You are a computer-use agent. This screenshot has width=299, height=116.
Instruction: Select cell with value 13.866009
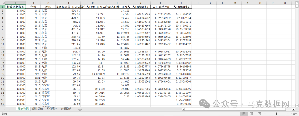click(93, 74)
